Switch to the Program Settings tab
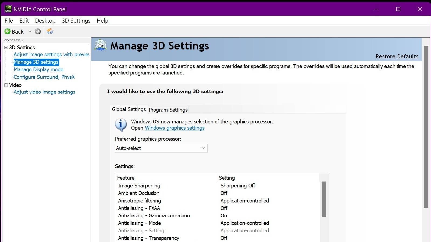Screen dimensions: 431x242 point(168,110)
